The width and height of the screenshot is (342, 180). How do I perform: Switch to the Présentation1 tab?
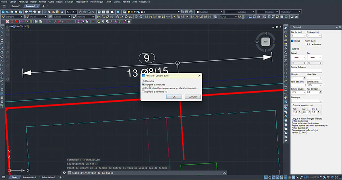click(29, 177)
